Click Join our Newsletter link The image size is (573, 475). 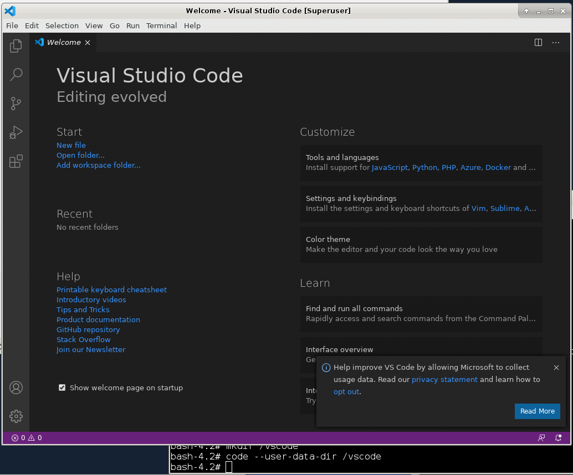[91, 349]
